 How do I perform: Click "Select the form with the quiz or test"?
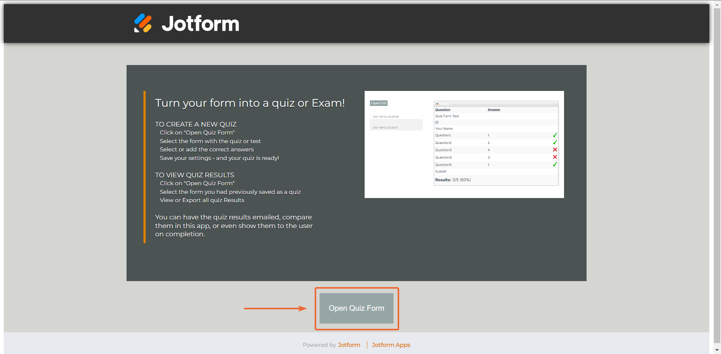[x=210, y=141]
